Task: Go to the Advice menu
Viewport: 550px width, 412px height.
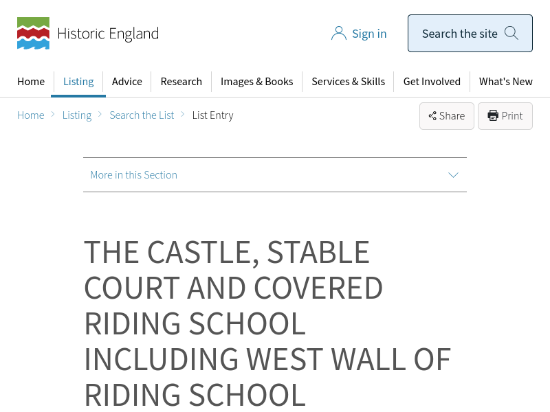Action: coord(127,82)
